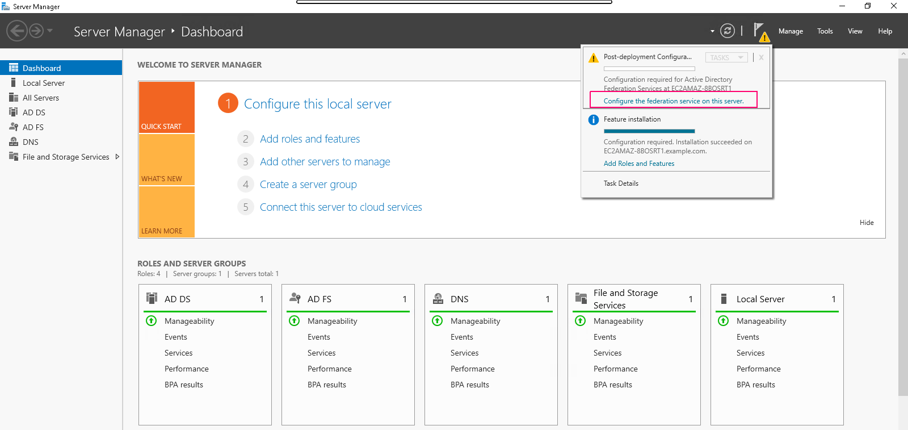
Task: Open Services in the DNS tile
Action: point(465,353)
